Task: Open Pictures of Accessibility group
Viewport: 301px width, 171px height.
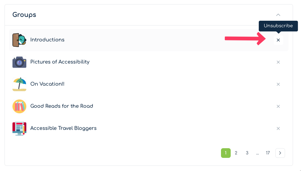Action: coord(60,62)
